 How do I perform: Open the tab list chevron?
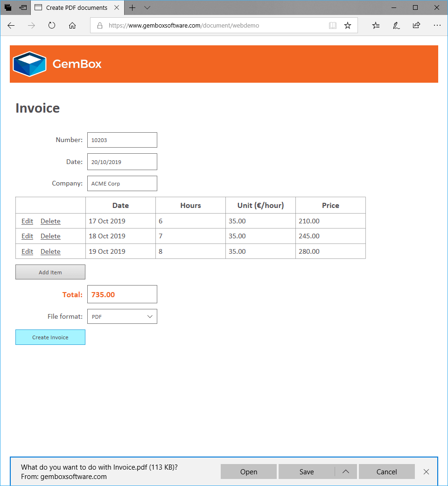coord(147,8)
